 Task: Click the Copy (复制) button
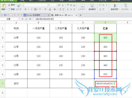pyautogui.click(x=11, y=9)
